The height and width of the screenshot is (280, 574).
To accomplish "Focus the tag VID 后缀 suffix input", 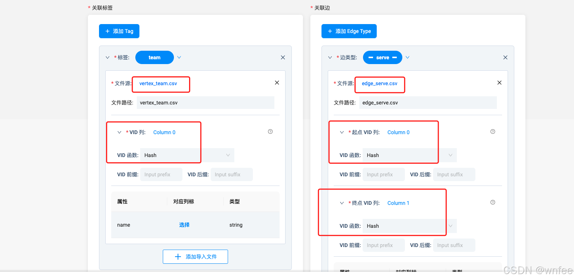I will [x=232, y=174].
